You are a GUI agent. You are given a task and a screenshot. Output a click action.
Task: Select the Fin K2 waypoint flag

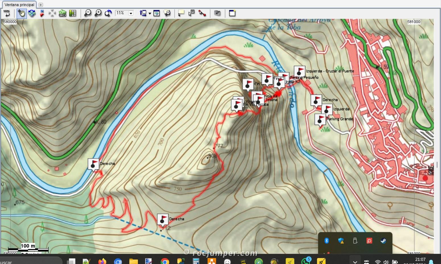point(267,79)
